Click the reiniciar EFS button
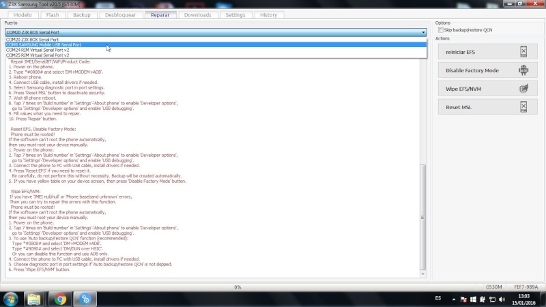Screen dimensions: 546x307 click(487, 52)
